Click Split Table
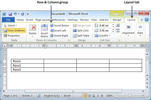Image resolution: width=151 pixels, height=100 pixels. point(81,36)
